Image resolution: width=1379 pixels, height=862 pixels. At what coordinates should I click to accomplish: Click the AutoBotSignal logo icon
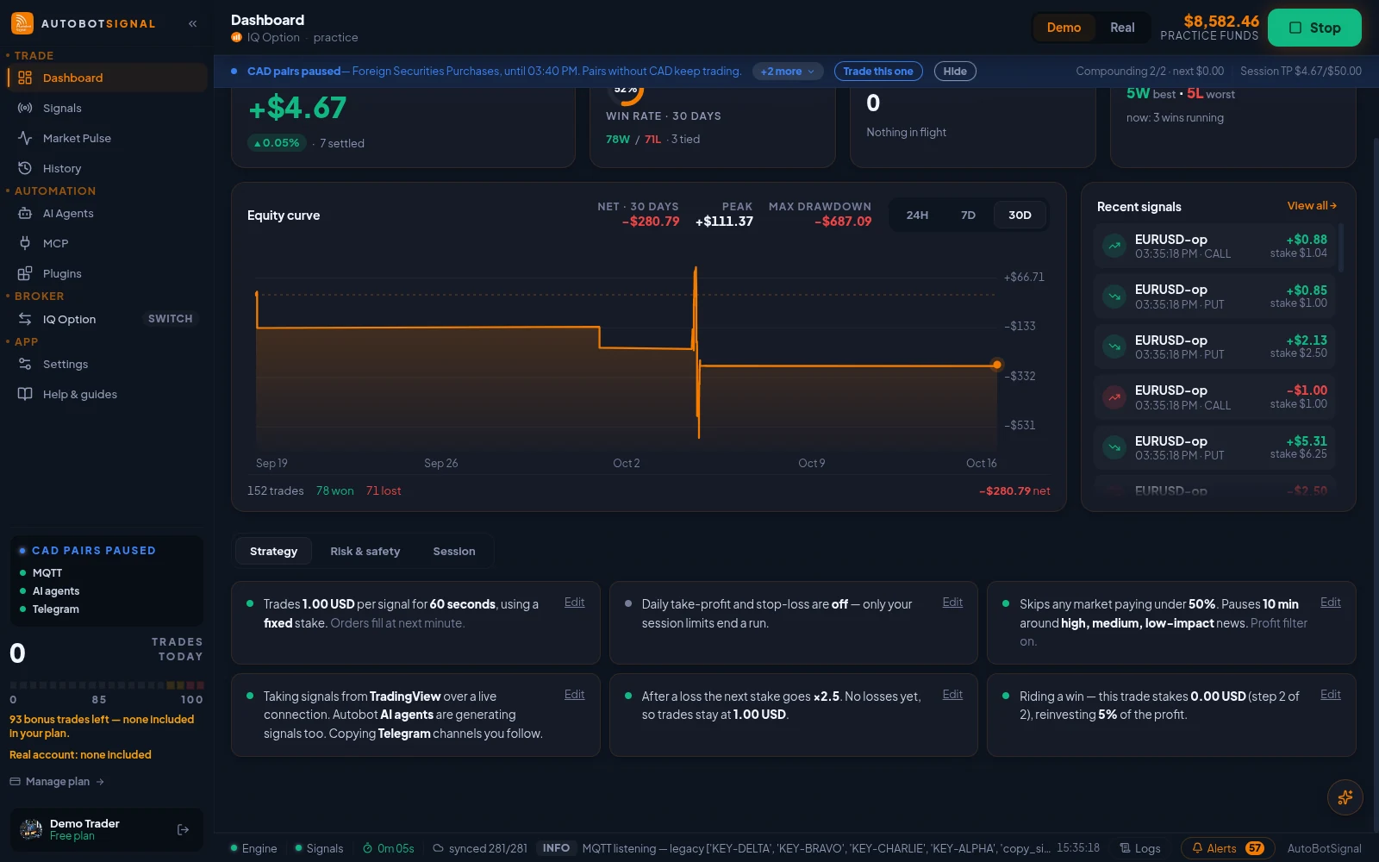click(22, 23)
